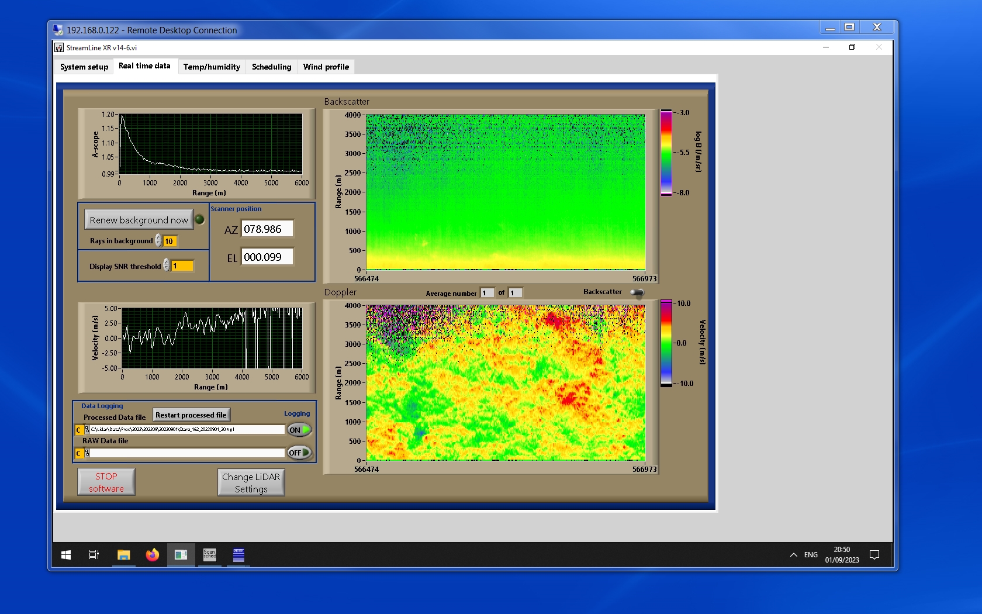Launch Firefox from the taskbar
This screenshot has height=614, width=982.
point(152,554)
